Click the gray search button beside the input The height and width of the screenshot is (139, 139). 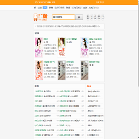click(x=79, y=17)
